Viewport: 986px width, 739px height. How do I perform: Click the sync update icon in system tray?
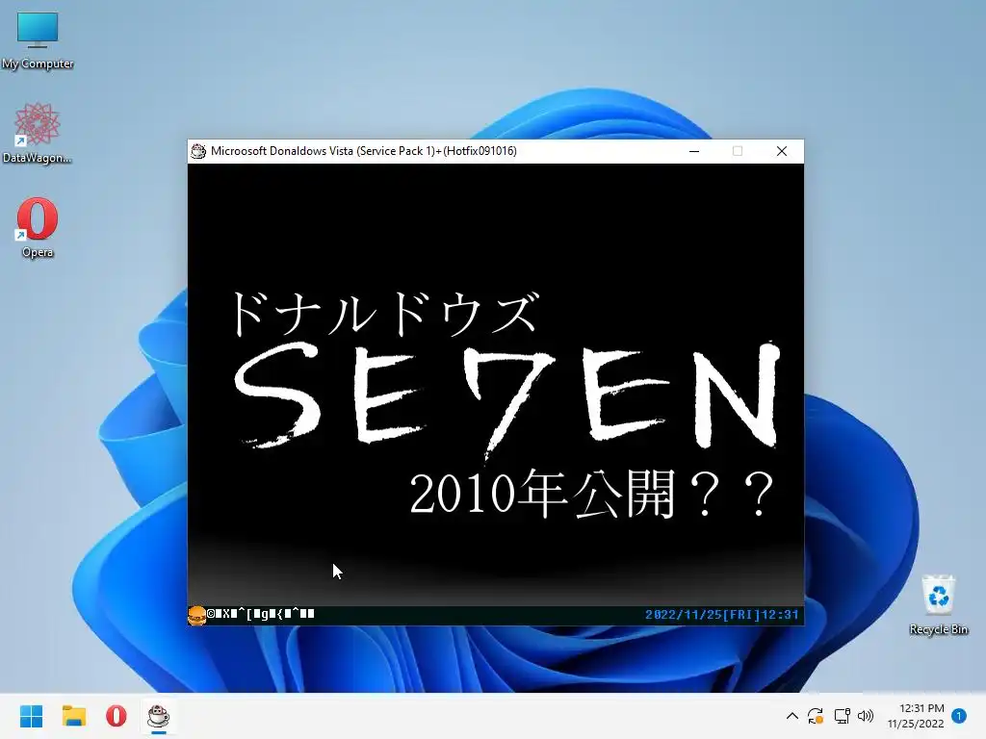[x=816, y=716]
